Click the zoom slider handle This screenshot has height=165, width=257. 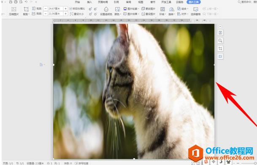(255, 163)
